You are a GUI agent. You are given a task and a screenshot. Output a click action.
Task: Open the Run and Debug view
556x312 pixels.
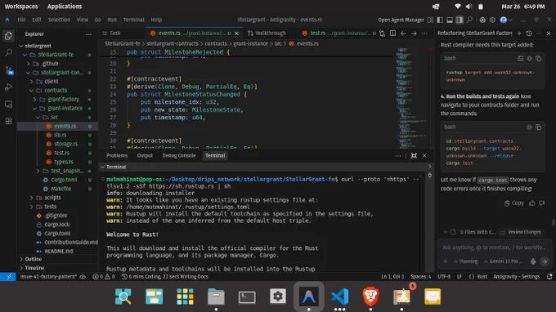click(x=8, y=87)
